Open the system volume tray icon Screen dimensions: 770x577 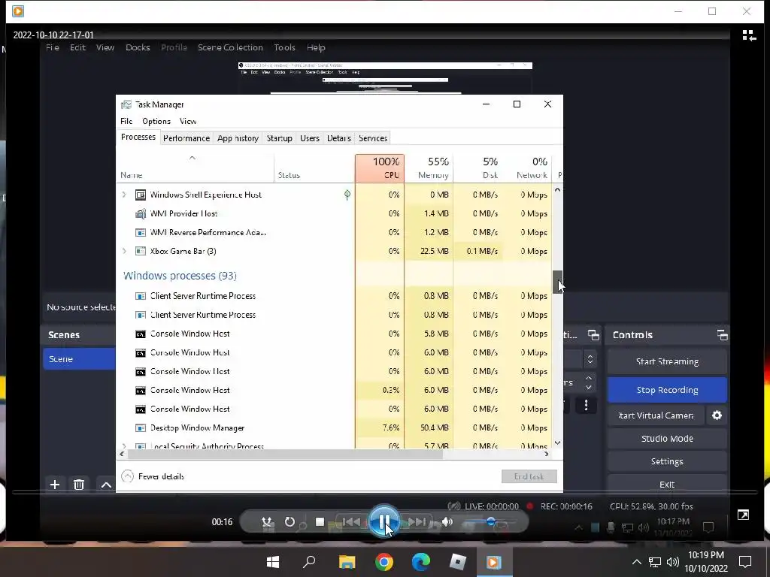tap(672, 562)
